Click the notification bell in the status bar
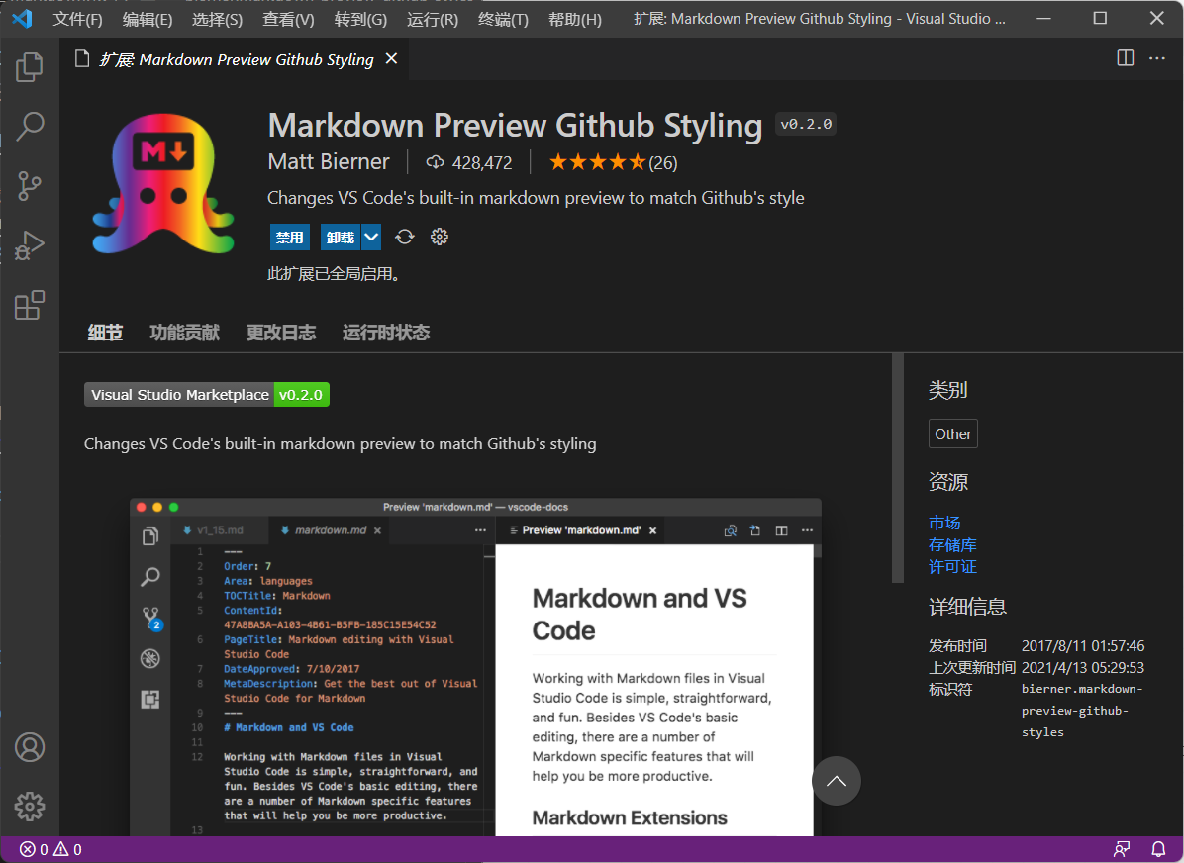 coord(1157,849)
